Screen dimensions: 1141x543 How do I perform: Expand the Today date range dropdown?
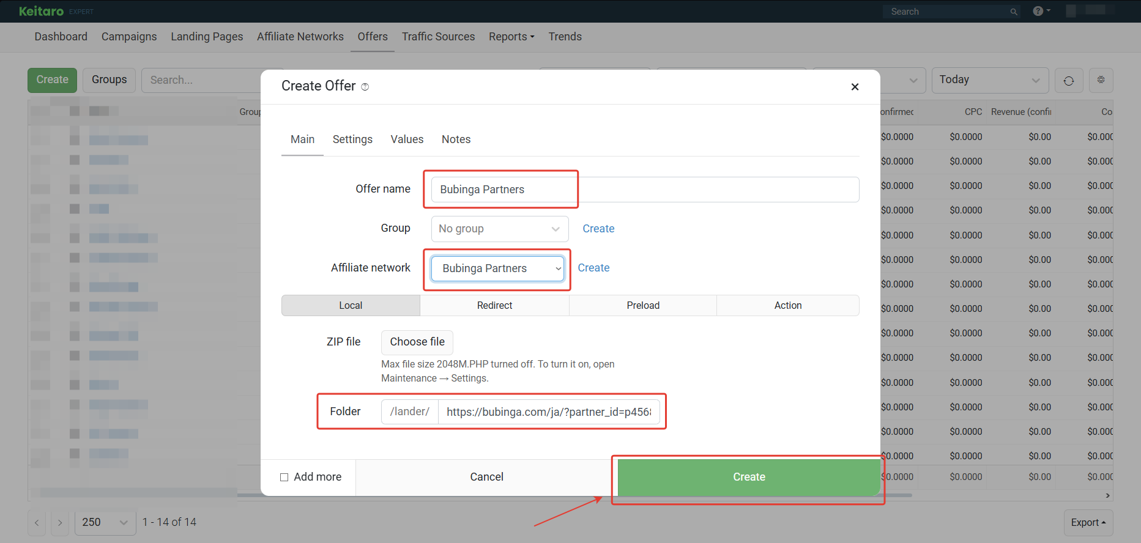tap(990, 80)
